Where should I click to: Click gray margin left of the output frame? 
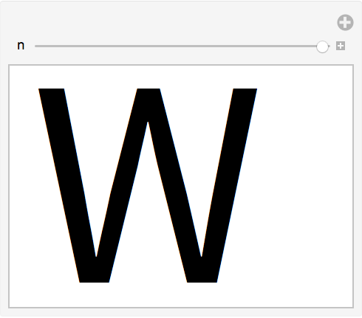pyautogui.click(x=4, y=186)
